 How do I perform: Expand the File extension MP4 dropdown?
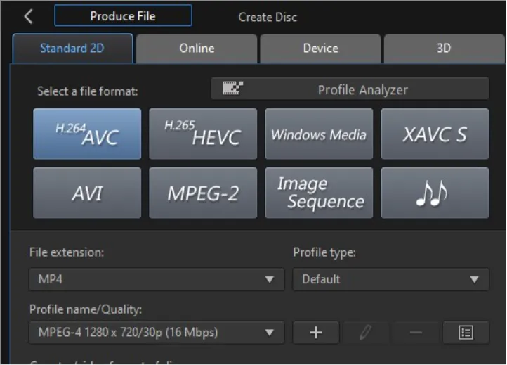coord(157,279)
